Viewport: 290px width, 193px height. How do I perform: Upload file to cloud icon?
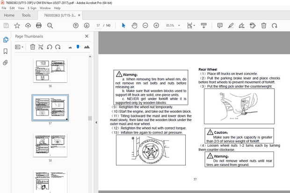click(28, 26)
